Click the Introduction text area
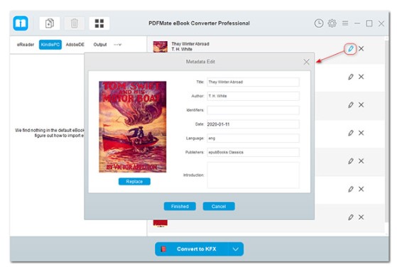Image resolution: width=397 pixels, height=267 pixels. click(x=254, y=175)
